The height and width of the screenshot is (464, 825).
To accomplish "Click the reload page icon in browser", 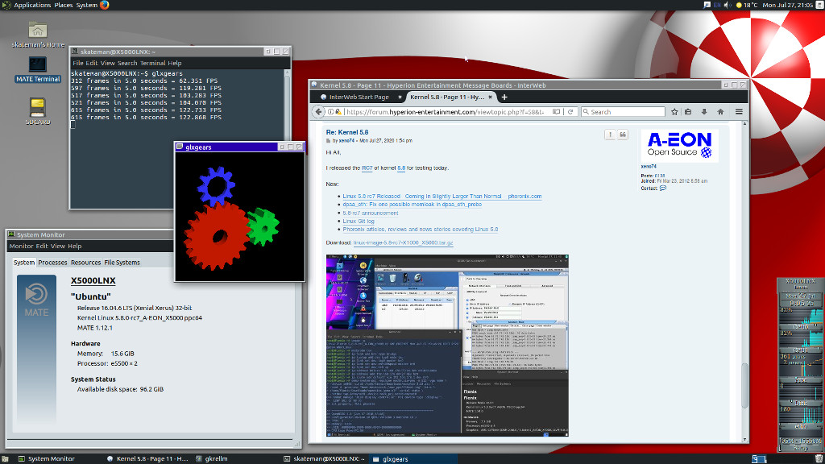I will click(570, 111).
